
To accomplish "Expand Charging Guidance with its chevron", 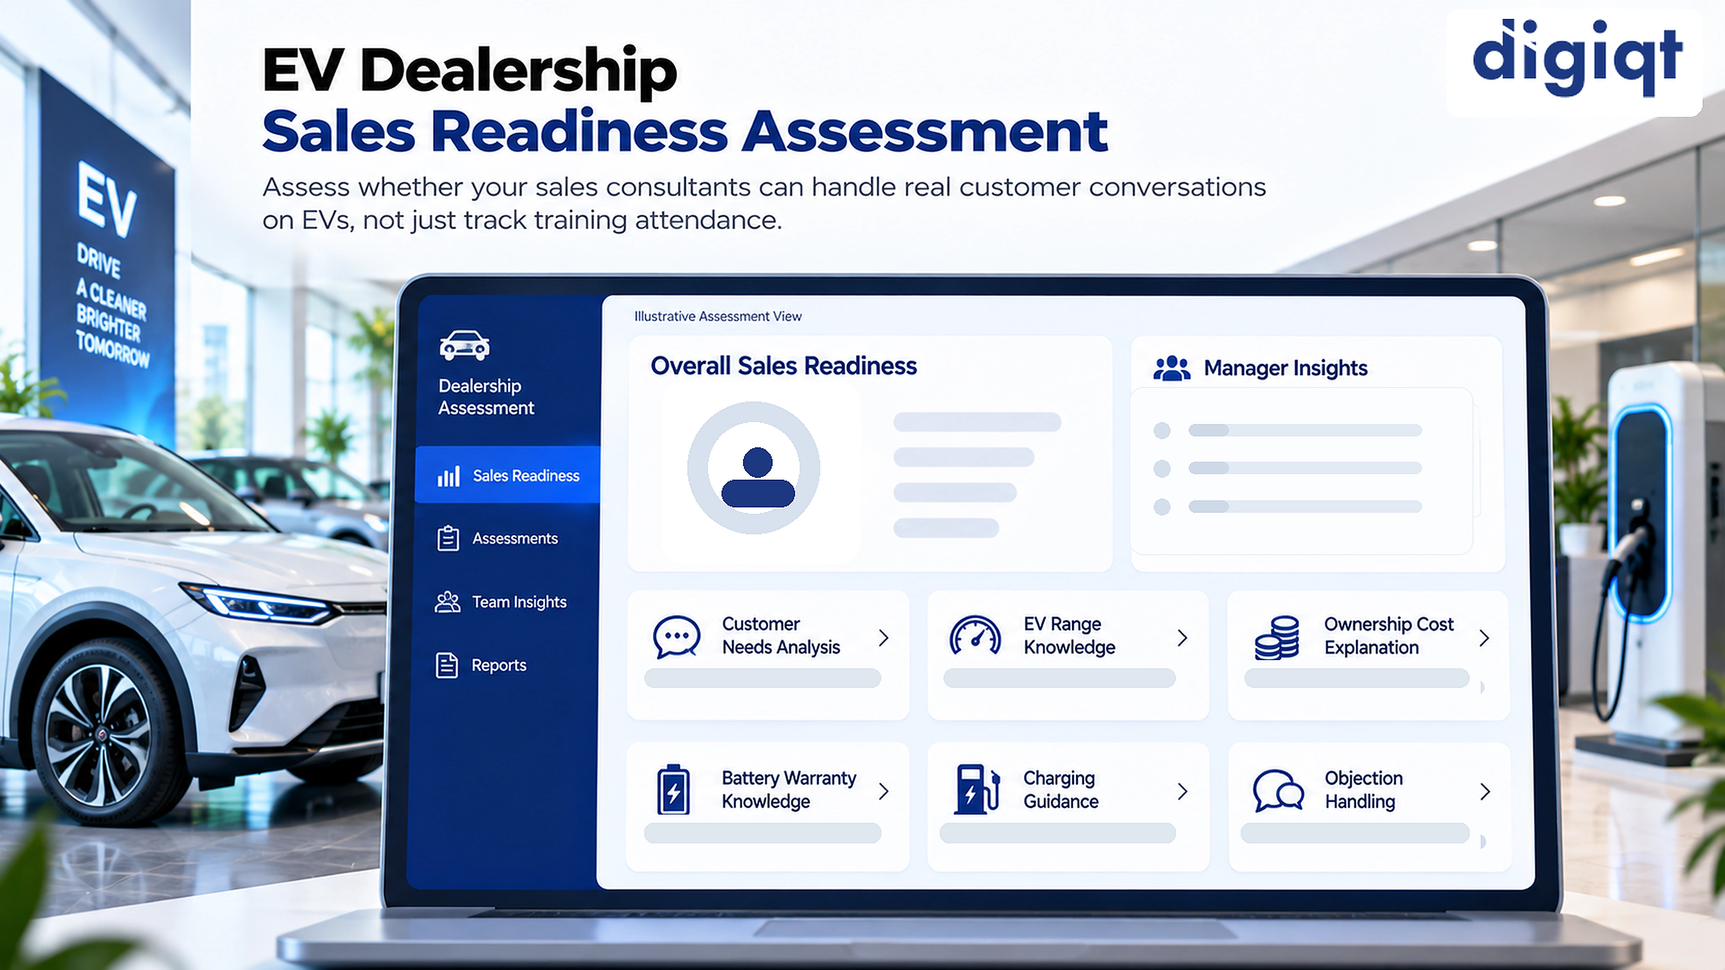I will click(1183, 791).
